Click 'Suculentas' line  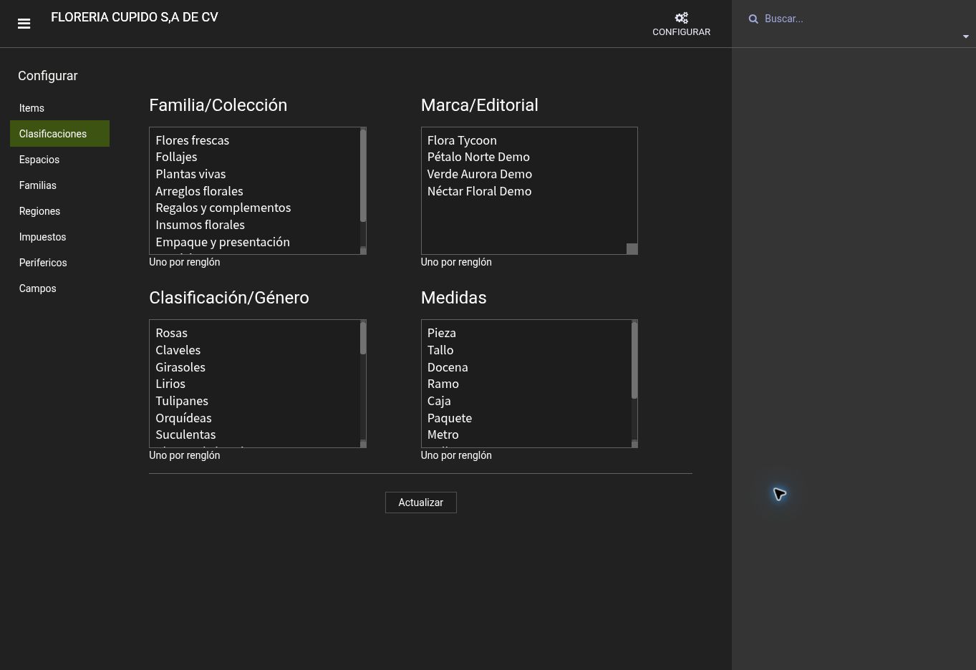coord(185,434)
